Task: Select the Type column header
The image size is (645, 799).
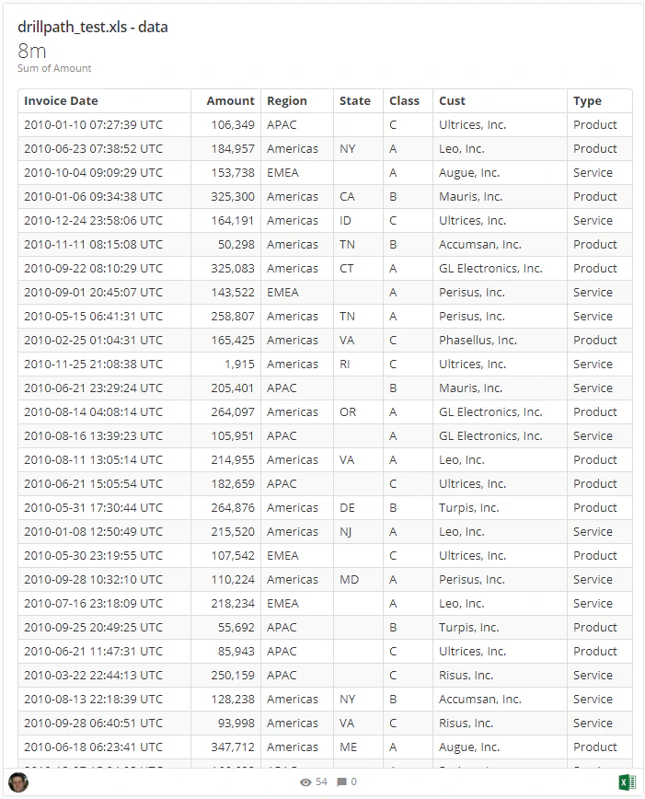Action: pyautogui.click(x=587, y=101)
